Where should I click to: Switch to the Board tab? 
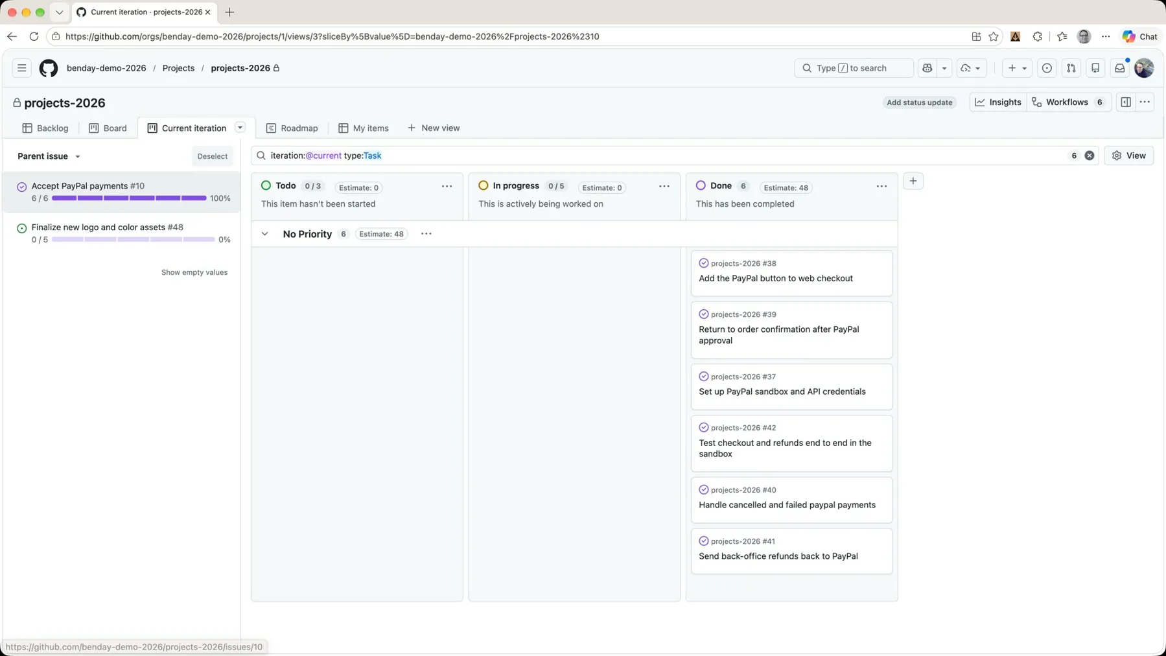coord(108,128)
